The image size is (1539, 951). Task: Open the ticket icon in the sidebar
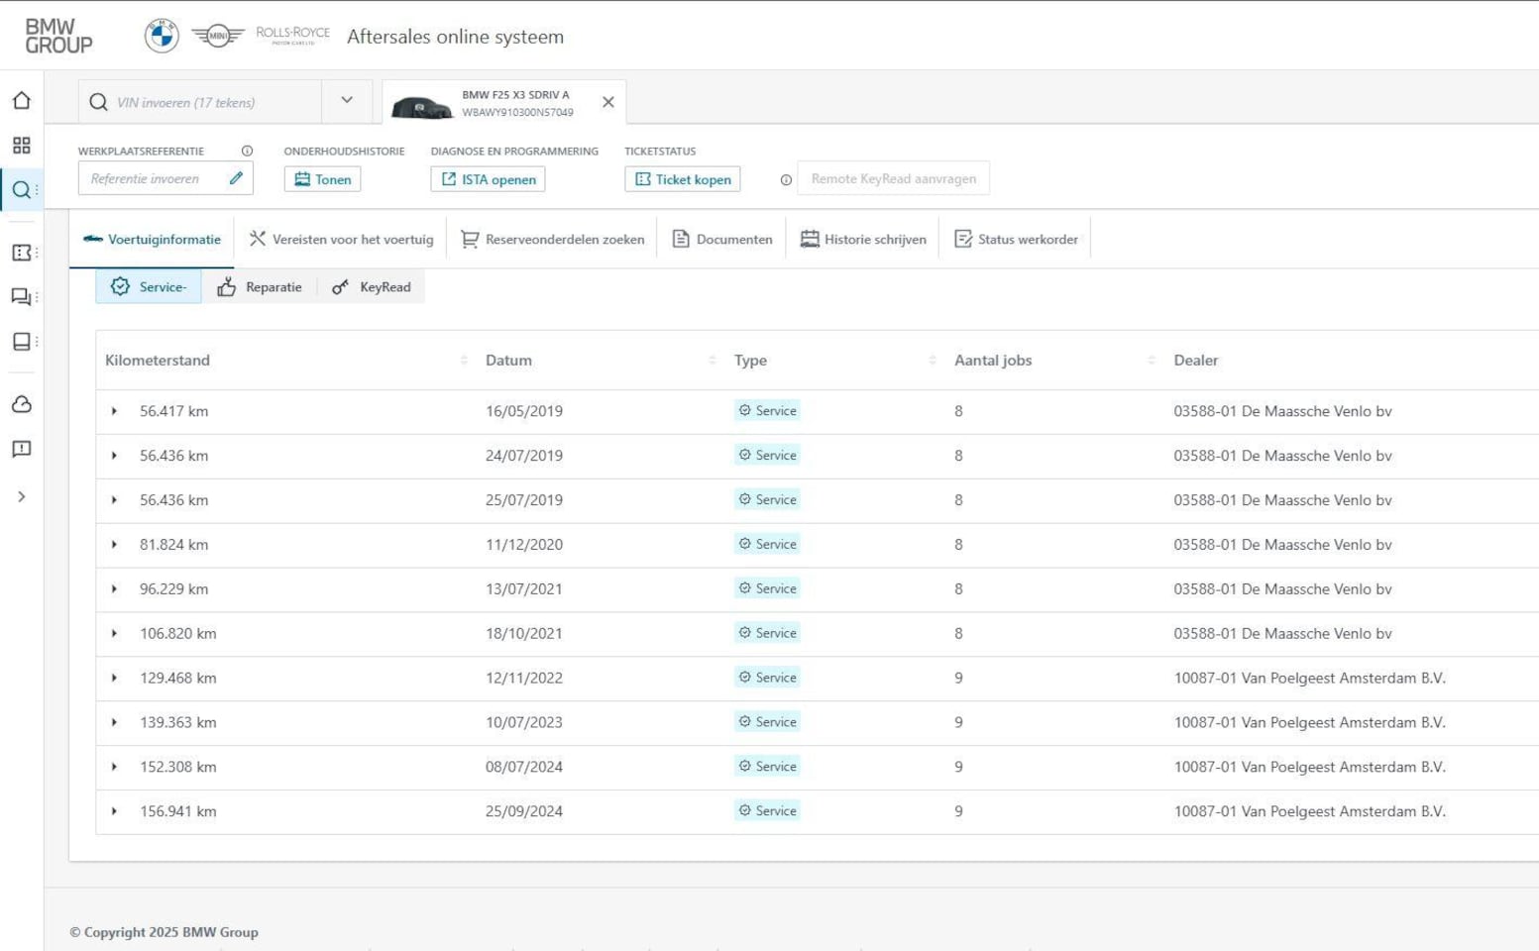(x=22, y=253)
